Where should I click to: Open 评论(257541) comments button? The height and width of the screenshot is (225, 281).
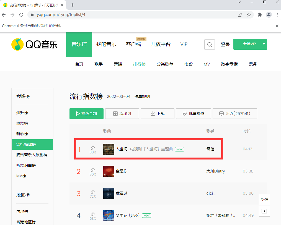[235, 114]
